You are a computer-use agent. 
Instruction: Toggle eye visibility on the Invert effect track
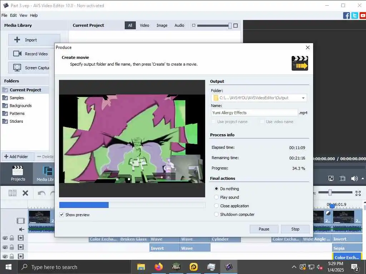pos(5,247)
